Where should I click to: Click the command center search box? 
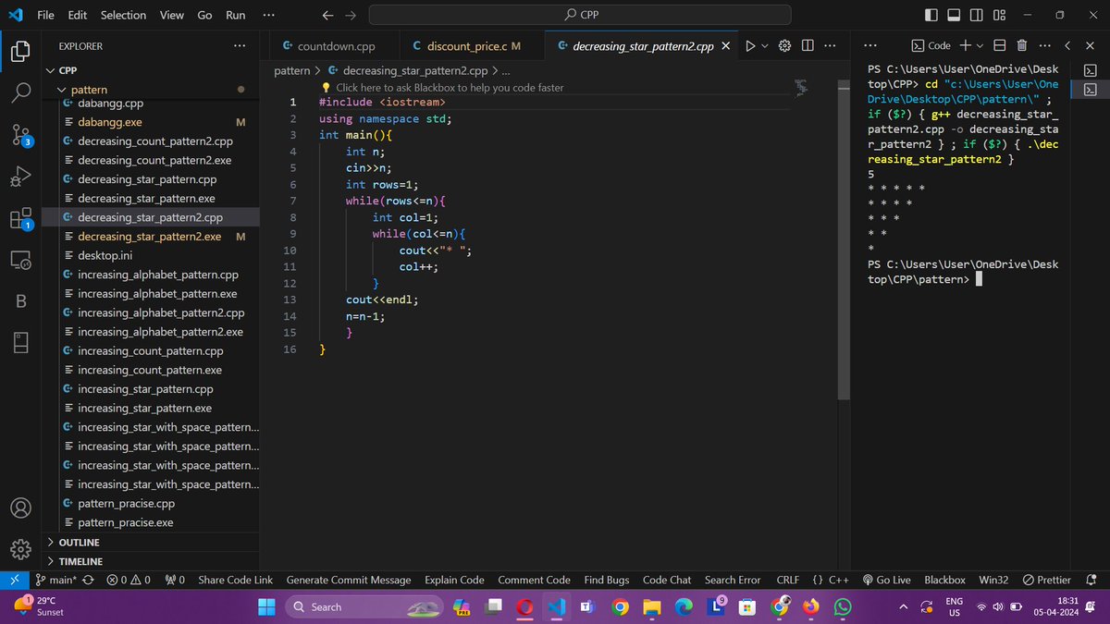click(x=578, y=14)
